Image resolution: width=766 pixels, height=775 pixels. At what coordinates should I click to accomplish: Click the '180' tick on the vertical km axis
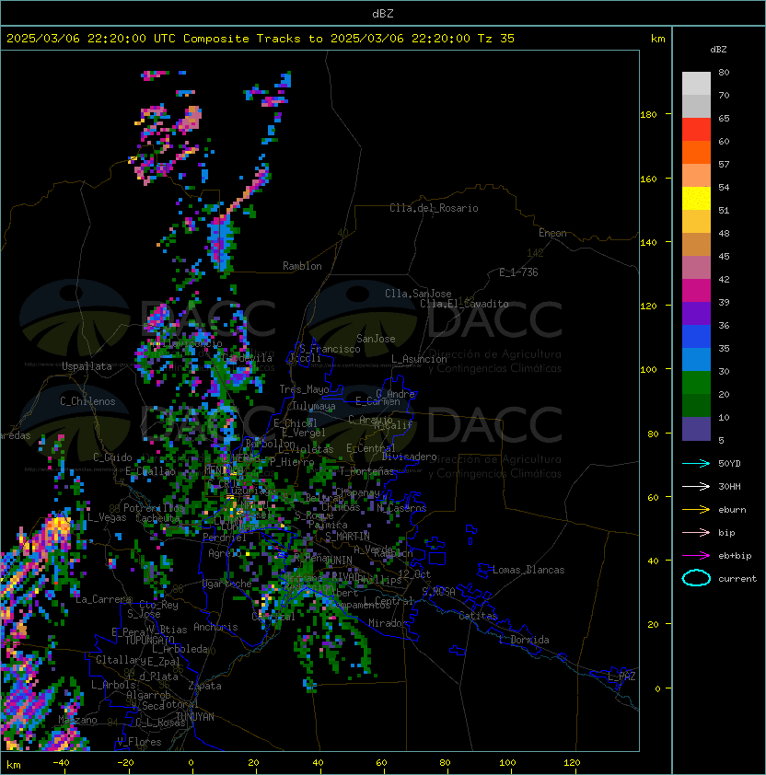648,114
